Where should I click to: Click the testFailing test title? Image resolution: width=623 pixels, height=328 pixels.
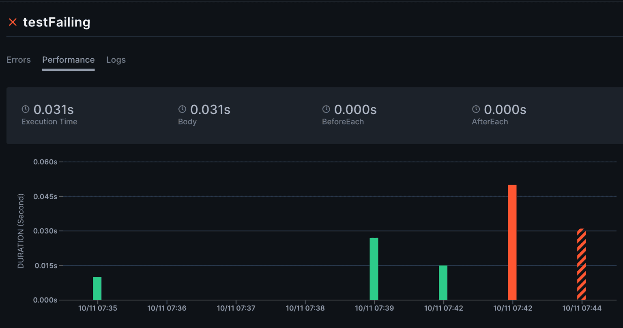point(57,22)
